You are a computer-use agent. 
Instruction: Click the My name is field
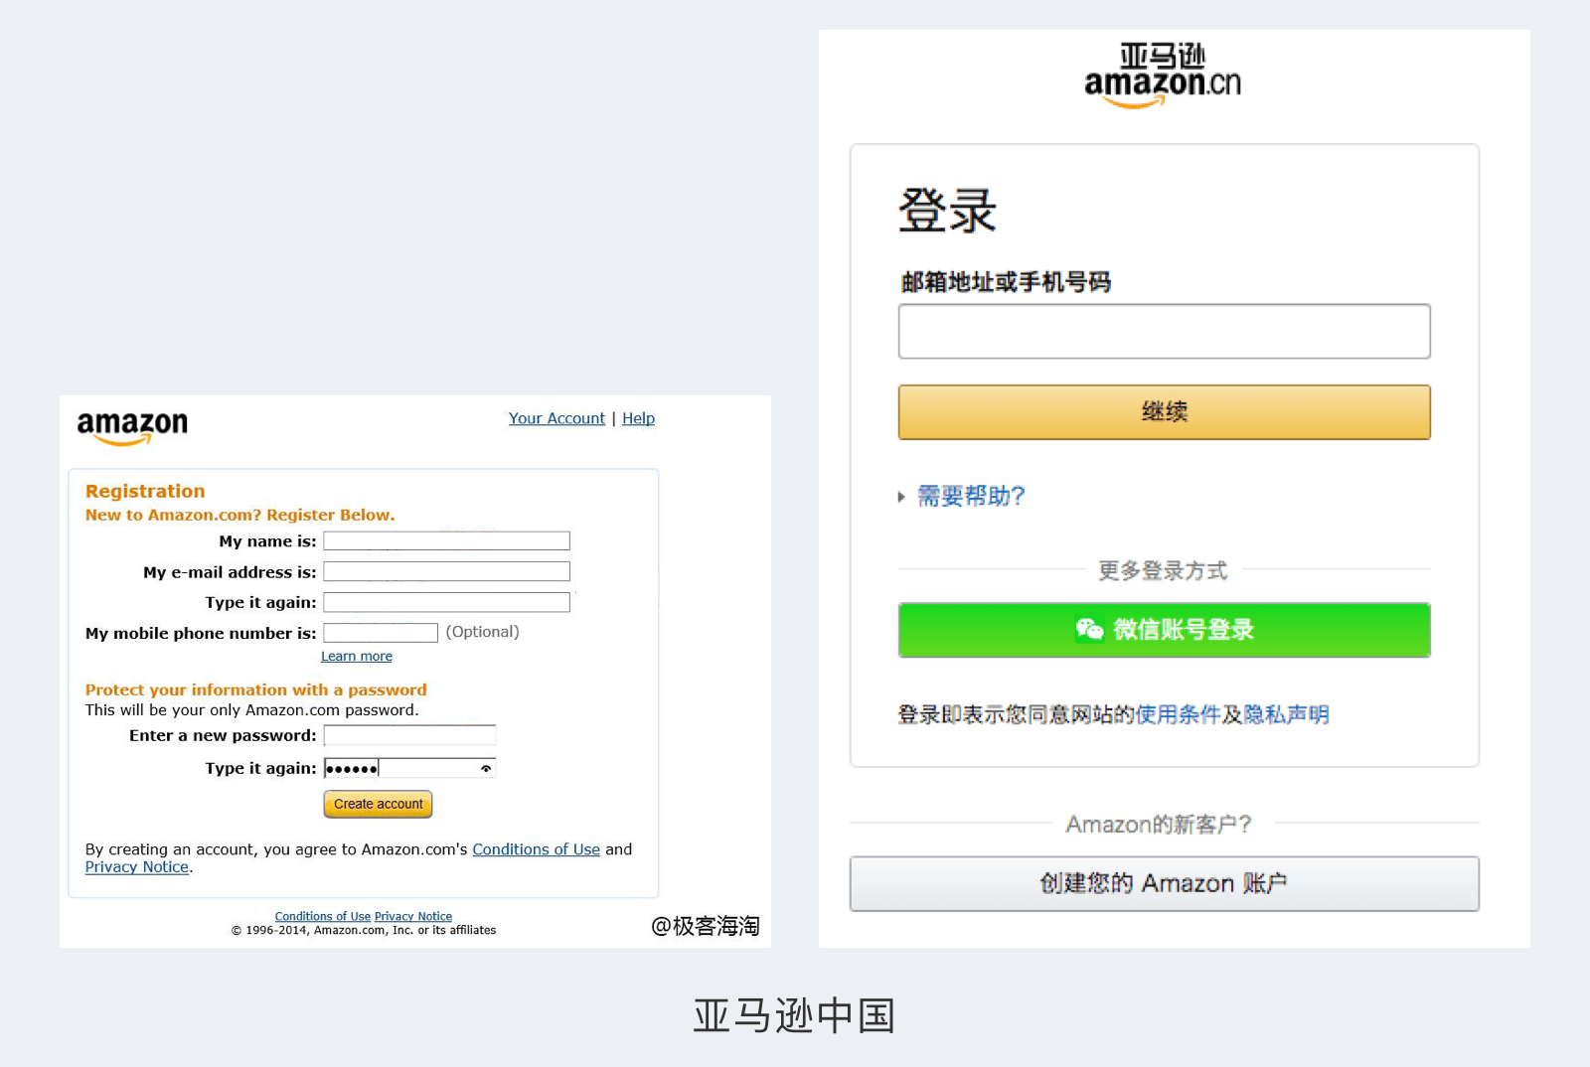[x=446, y=540]
